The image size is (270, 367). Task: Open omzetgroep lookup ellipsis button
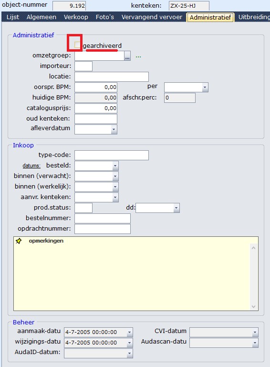coord(127,56)
